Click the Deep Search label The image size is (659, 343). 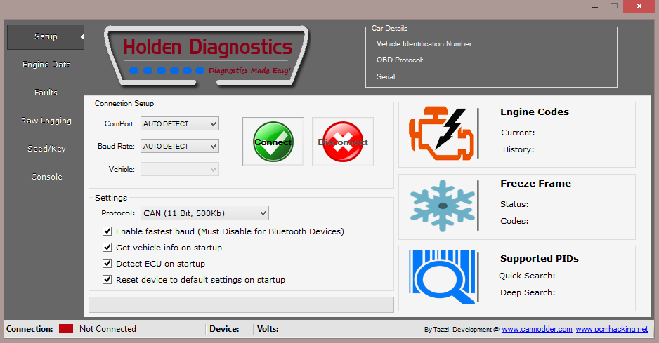(x=528, y=292)
